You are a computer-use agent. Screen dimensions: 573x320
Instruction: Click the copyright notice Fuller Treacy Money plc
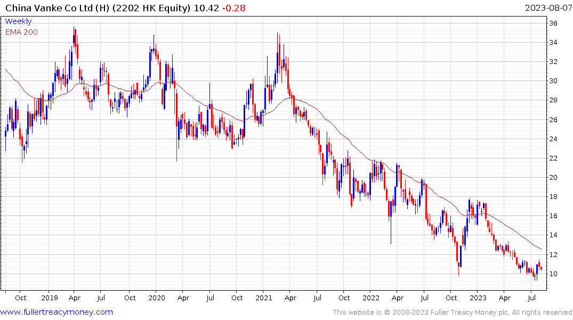[453, 313]
